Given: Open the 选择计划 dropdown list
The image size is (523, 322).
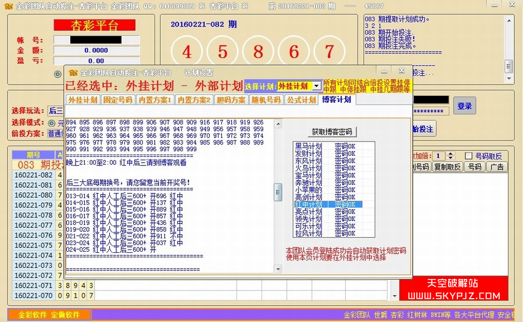Looking at the screenshot, I should pos(316,86).
